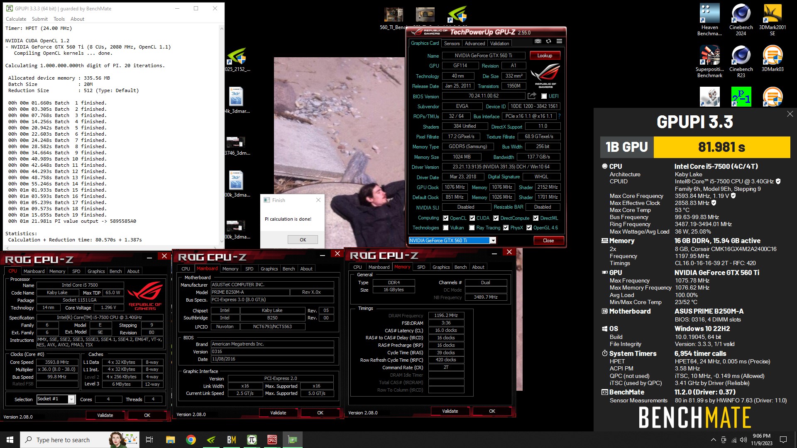Open the Socket #1 selection dropdown in CPU-Z
The image size is (797, 448).
point(71,399)
